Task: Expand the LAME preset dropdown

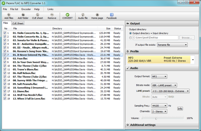Action: [170, 91]
